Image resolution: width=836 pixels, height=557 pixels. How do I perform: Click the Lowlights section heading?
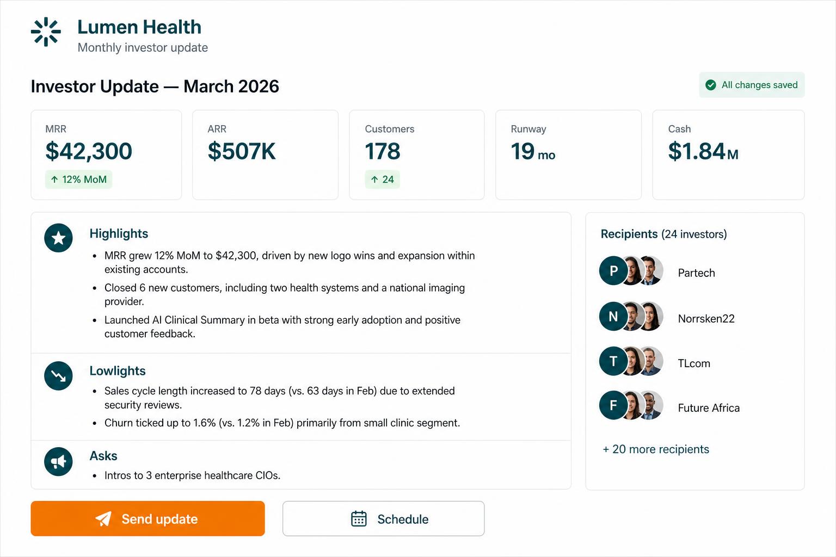point(118,371)
